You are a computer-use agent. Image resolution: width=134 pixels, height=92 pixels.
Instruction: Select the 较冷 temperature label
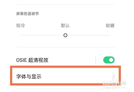pyautogui.click(x=21, y=26)
